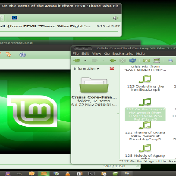This screenshot has height=176, width=176.
Task: Click the Search magnifier icon
Action: click(171, 60)
